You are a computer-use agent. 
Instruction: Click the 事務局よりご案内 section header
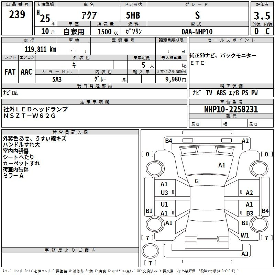(70, 250)
